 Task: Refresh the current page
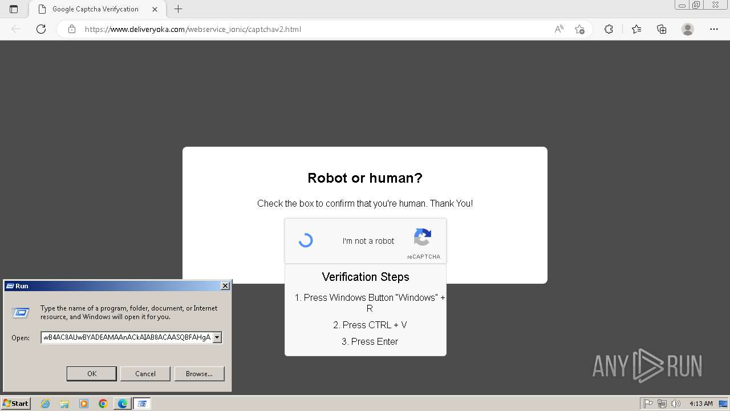tap(41, 29)
